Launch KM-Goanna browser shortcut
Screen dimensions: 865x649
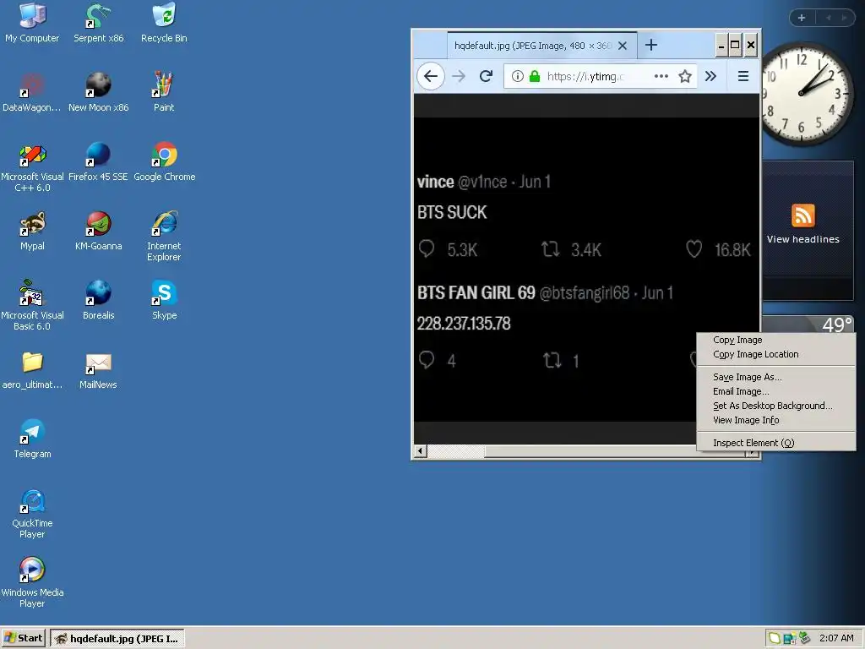click(x=98, y=231)
